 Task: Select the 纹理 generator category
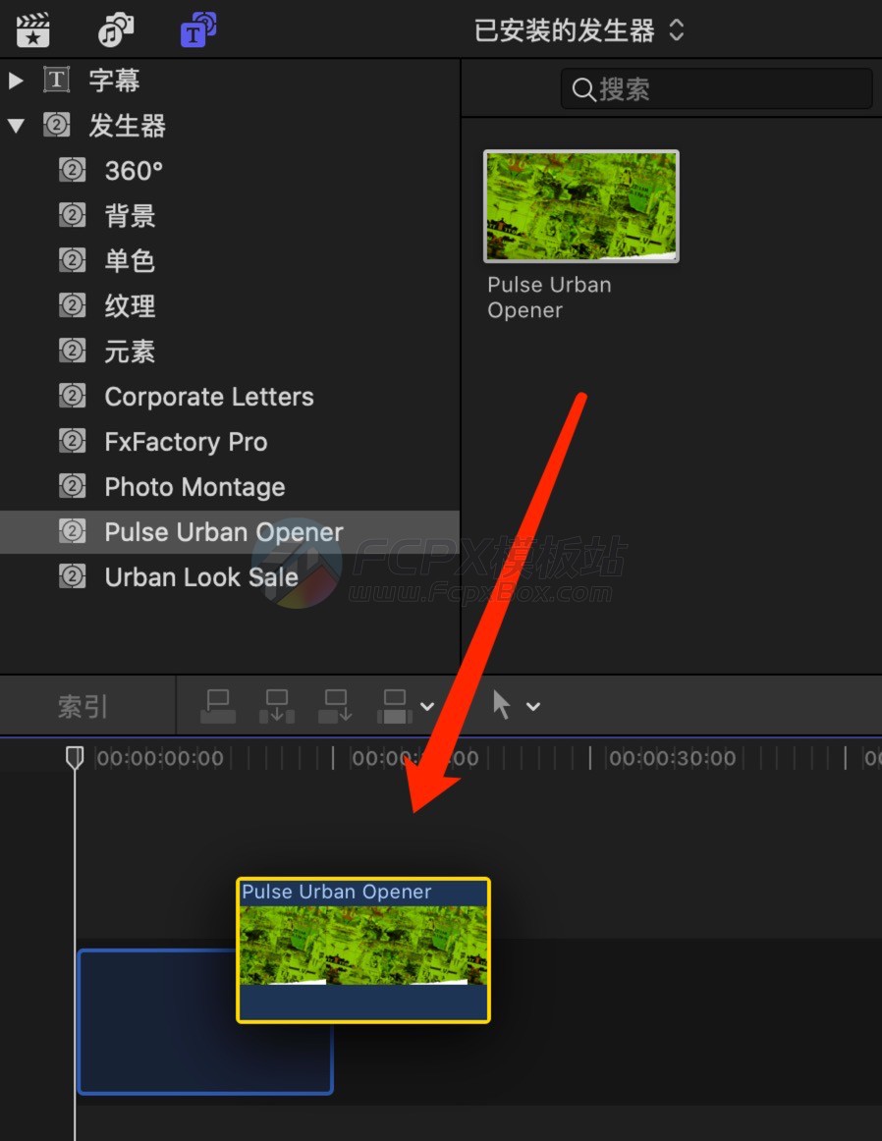click(x=131, y=306)
